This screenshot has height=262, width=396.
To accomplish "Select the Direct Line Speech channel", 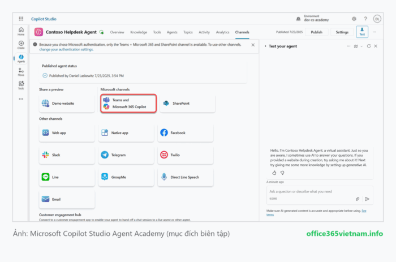I will (186, 177).
